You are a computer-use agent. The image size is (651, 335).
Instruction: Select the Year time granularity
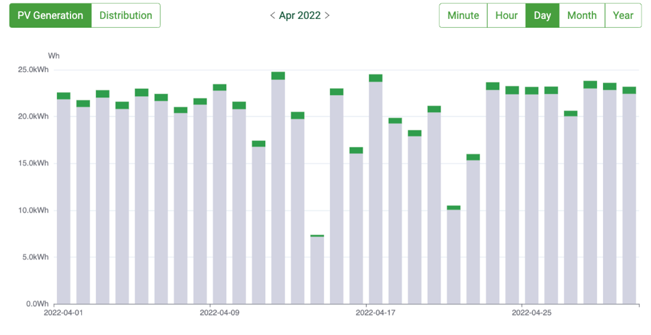623,15
